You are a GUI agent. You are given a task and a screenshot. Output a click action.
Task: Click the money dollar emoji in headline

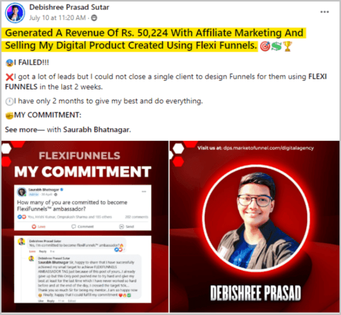(x=276, y=46)
